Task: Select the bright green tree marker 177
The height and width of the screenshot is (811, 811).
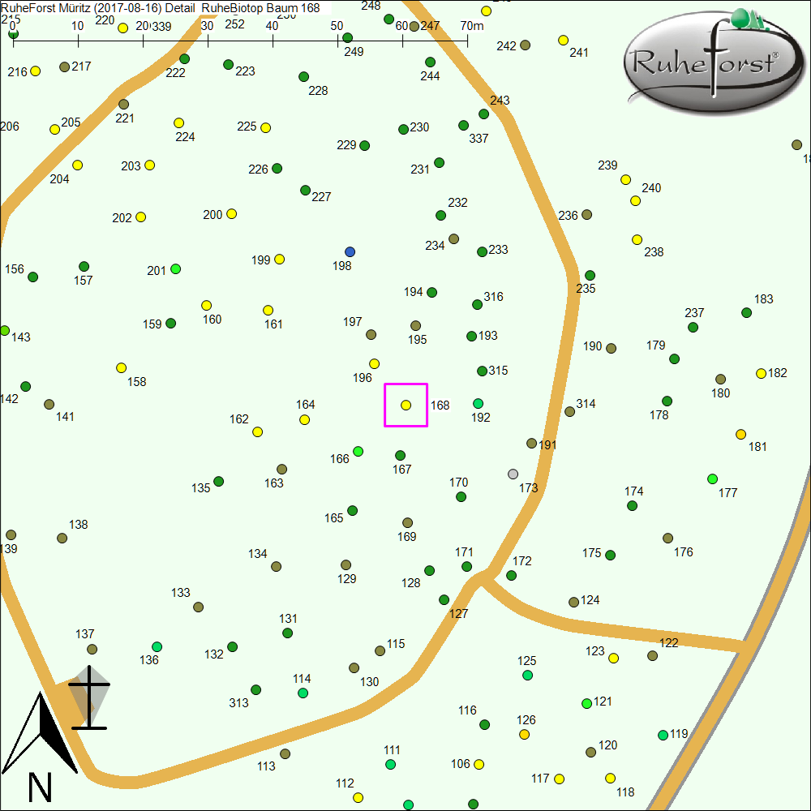Action: pos(712,478)
